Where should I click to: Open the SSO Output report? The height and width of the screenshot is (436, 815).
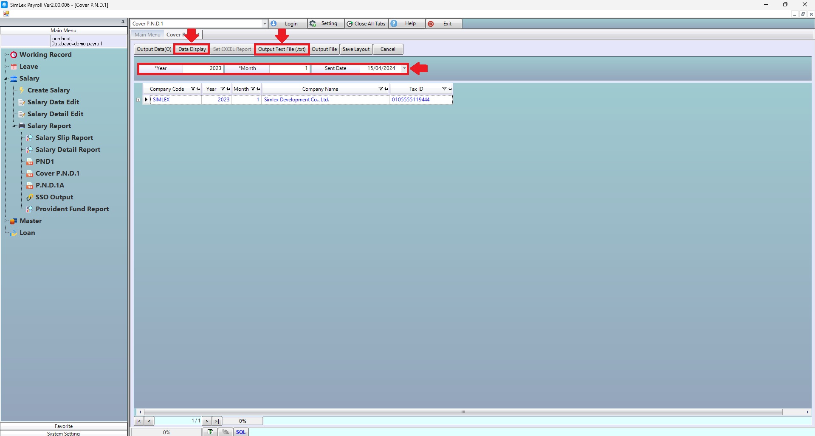(54, 197)
